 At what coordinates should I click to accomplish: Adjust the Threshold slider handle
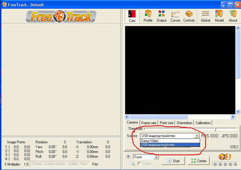coord(215,129)
